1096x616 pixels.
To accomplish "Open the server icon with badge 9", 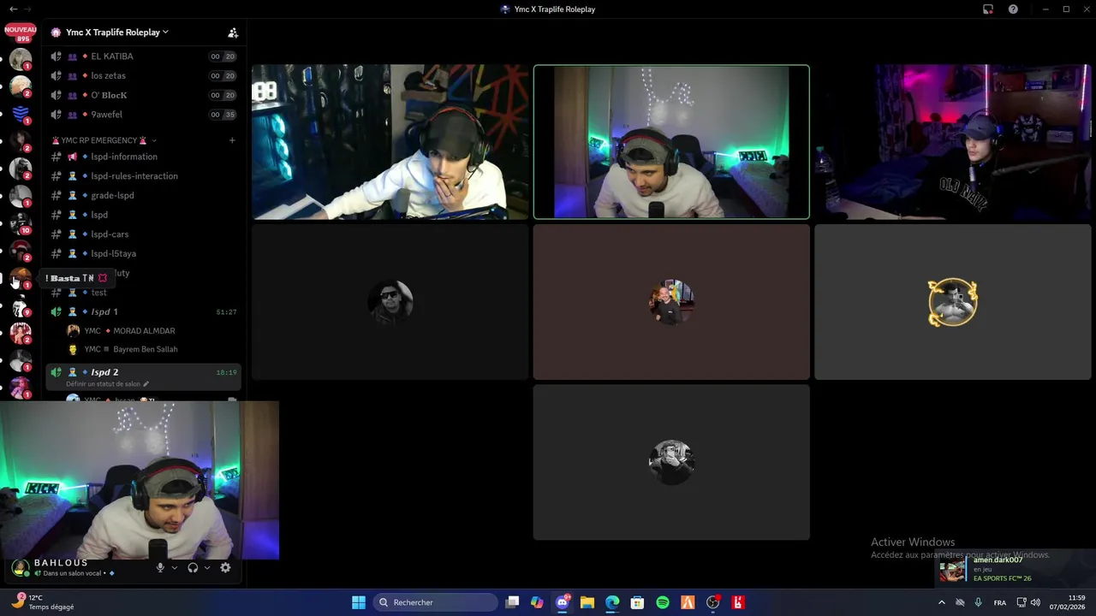I will (x=21, y=305).
